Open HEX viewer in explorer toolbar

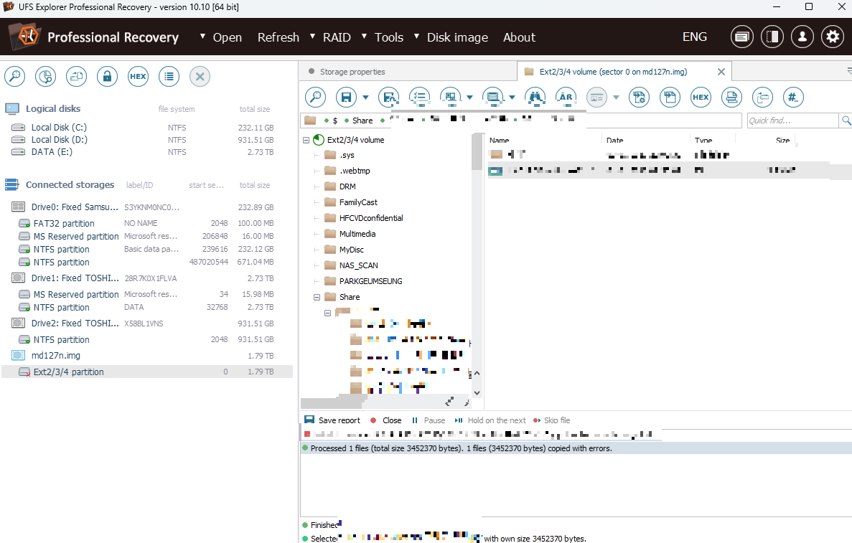pyautogui.click(x=701, y=98)
